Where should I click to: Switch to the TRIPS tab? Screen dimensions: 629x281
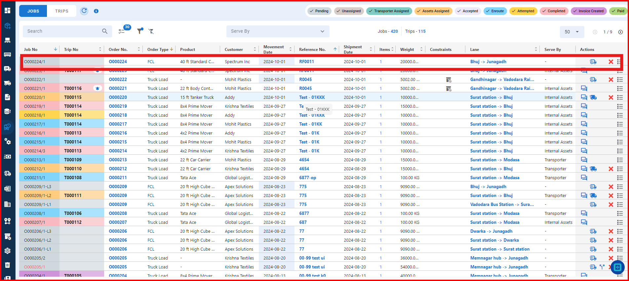pyautogui.click(x=62, y=11)
